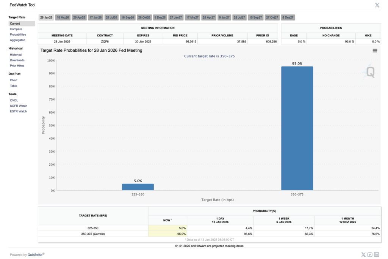Viewport: 388px width, 259px height.
Task: Select the 27 Okt27 meeting tab
Action: click(x=272, y=17)
